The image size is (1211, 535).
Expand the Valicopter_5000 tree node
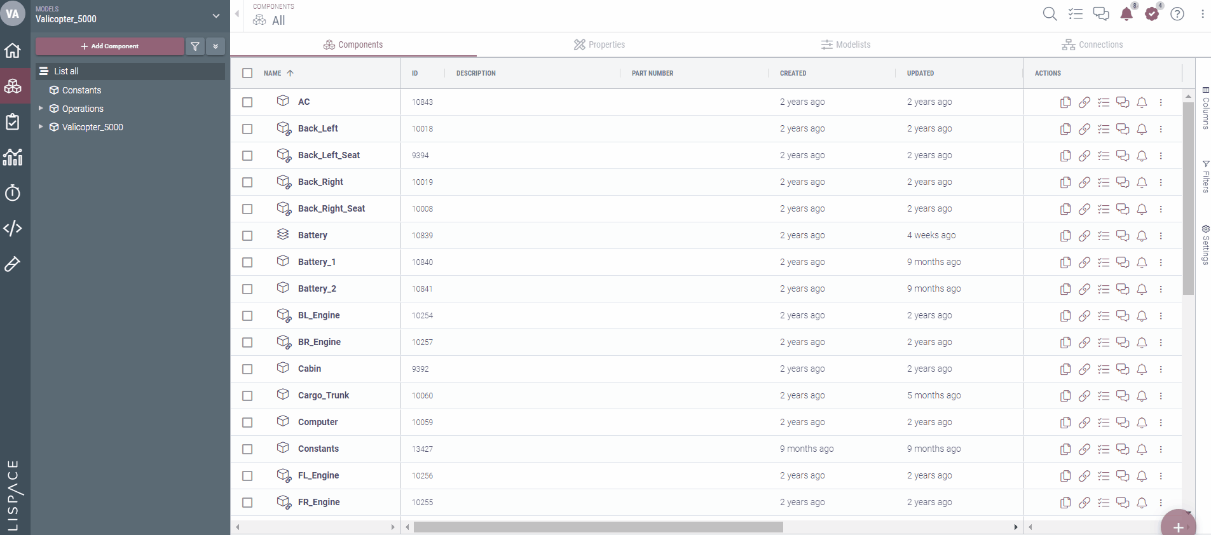[x=41, y=127]
